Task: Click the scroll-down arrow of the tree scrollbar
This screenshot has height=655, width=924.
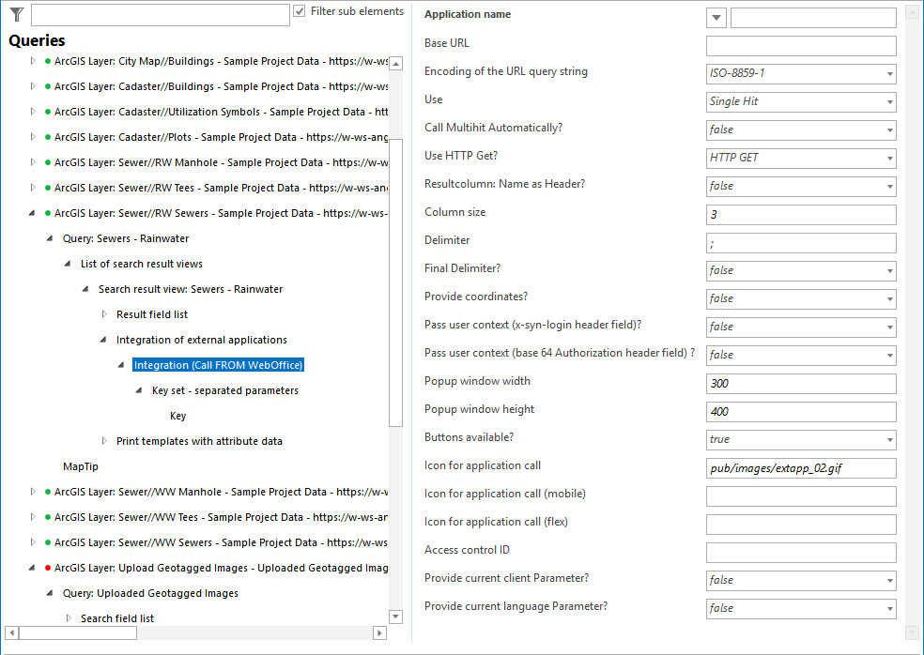Action: pyautogui.click(x=395, y=617)
